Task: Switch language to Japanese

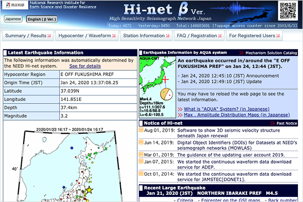Action: tap(13, 19)
